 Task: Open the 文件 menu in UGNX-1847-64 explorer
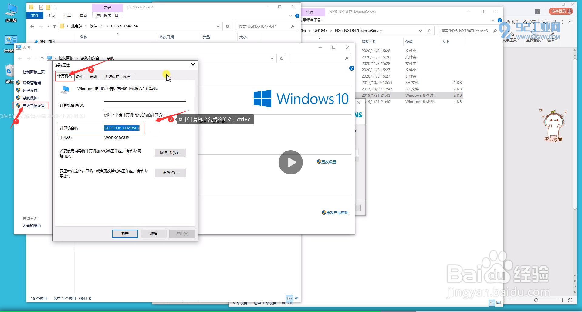[35, 15]
